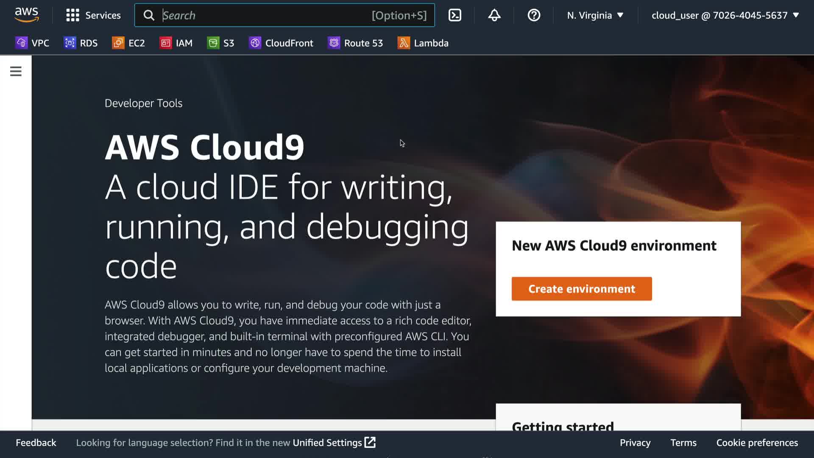Open the notifications bell
Viewport: 814px width, 458px height.
tap(494, 15)
